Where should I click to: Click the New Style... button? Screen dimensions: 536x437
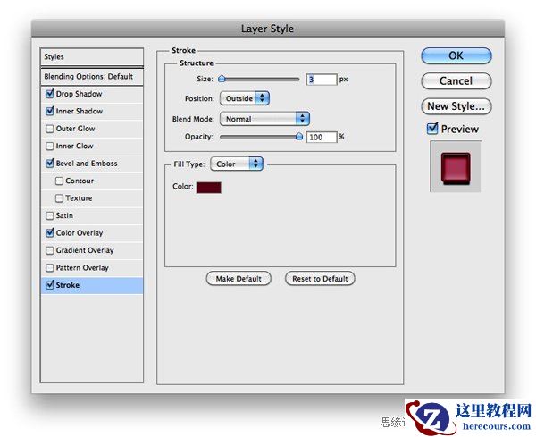click(456, 106)
